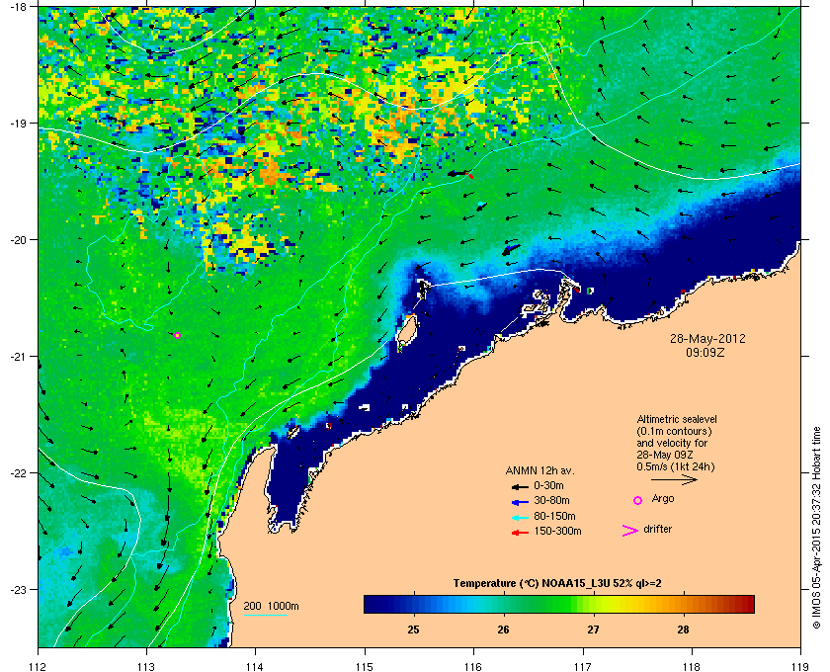Click the colorbar tick label '26'
This screenshot has height=672, width=830.
[x=503, y=630]
